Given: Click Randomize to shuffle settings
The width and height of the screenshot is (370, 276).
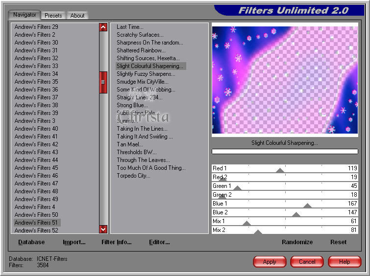Looking at the screenshot, I should pyautogui.click(x=297, y=242).
